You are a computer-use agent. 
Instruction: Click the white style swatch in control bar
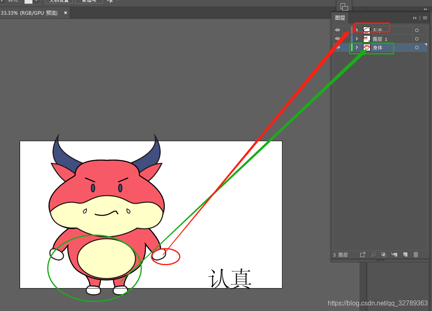pos(28,1)
